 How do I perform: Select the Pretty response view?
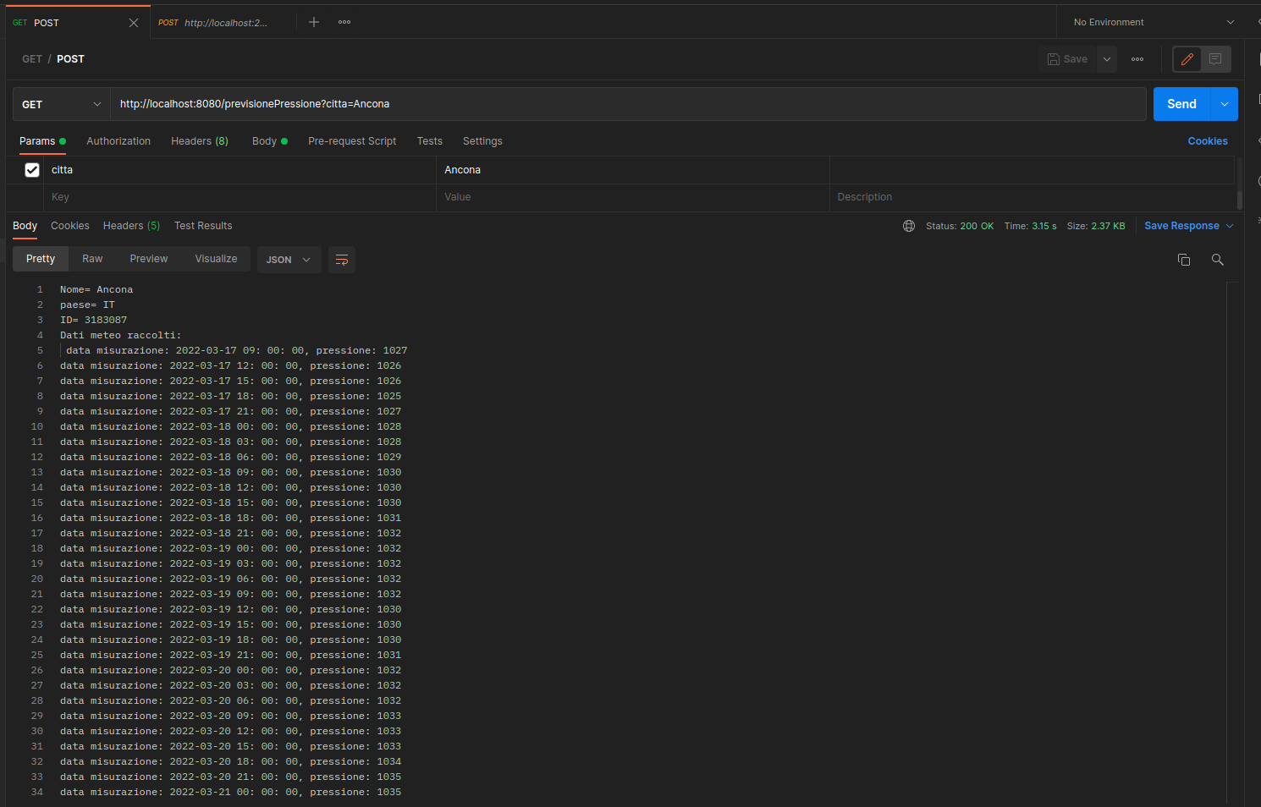coord(41,259)
